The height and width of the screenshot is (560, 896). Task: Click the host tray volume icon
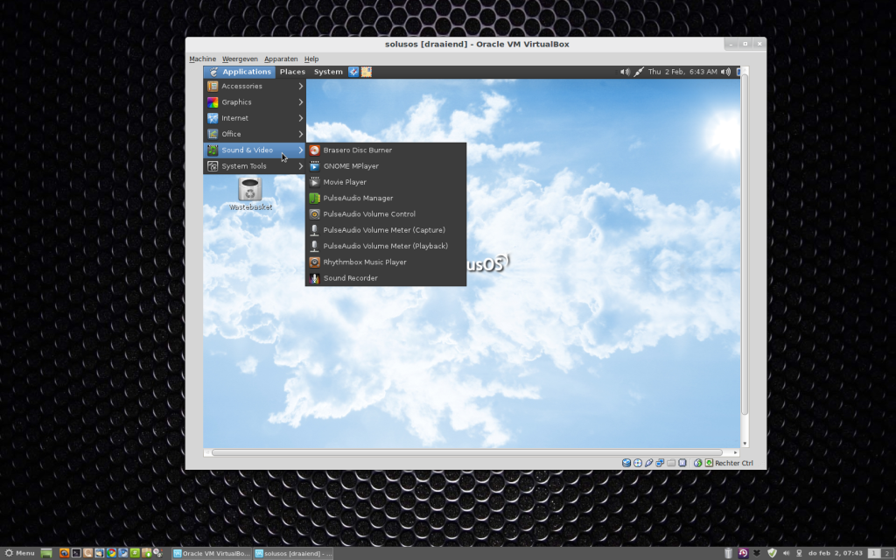click(x=787, y=553)
